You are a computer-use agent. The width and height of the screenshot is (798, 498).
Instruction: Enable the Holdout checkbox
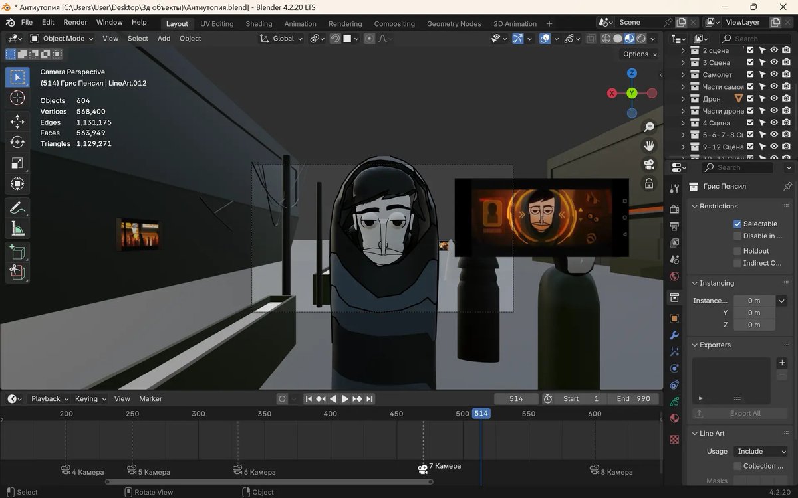coord(737,251)
